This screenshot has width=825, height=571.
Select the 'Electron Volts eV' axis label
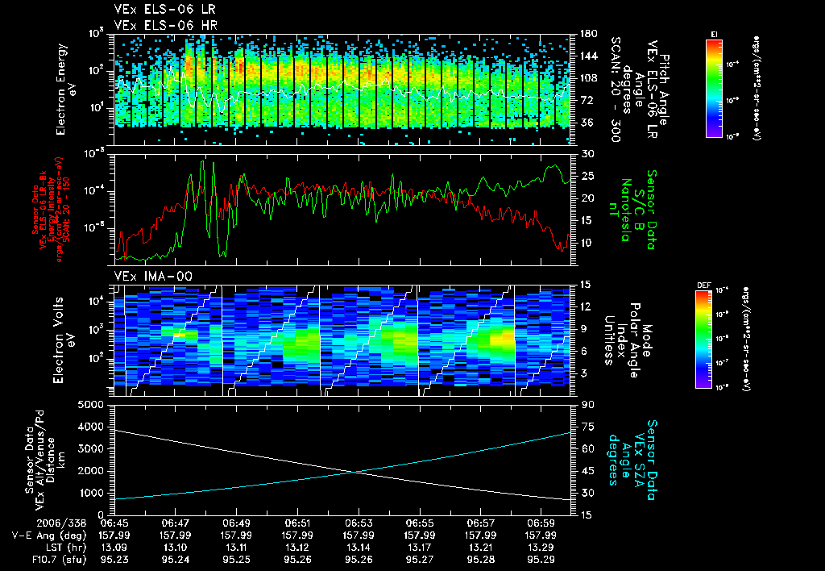coord(64,340)
